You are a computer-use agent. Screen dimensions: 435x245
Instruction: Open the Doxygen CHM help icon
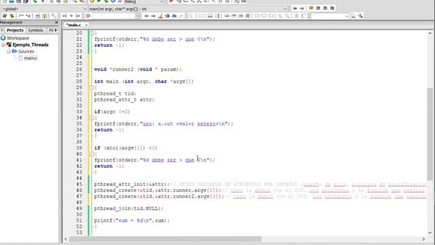(x=44, y=16)
